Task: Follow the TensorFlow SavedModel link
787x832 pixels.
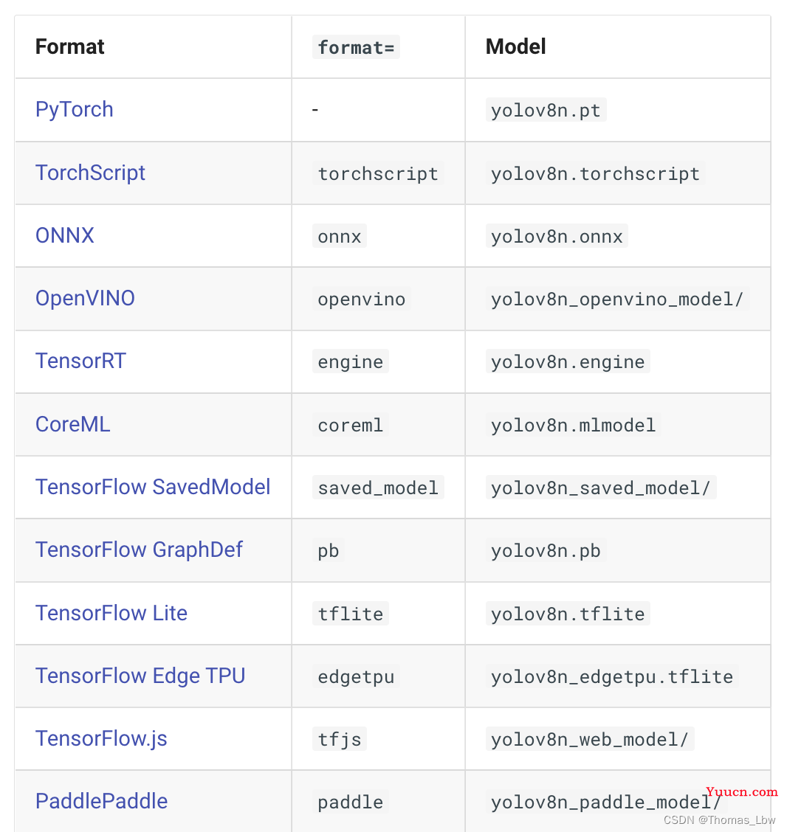Action: (x=153, y=487)
